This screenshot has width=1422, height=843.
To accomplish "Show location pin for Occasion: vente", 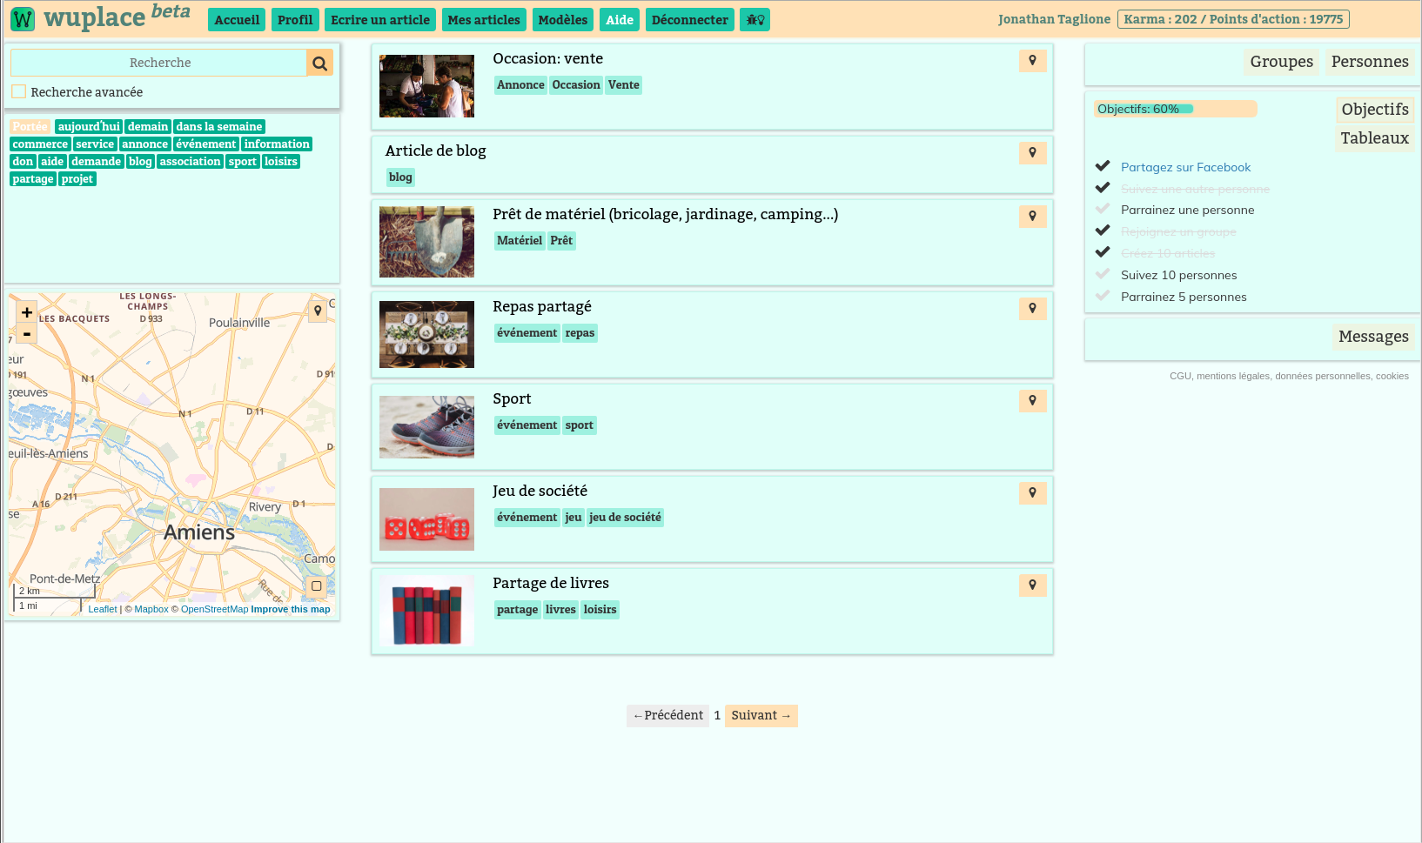I will (1032, 61).
